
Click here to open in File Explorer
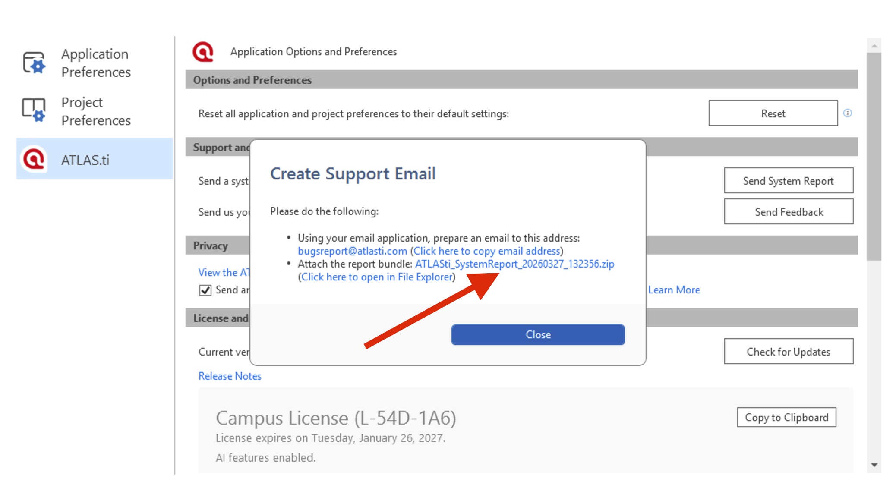pos(377,277)
